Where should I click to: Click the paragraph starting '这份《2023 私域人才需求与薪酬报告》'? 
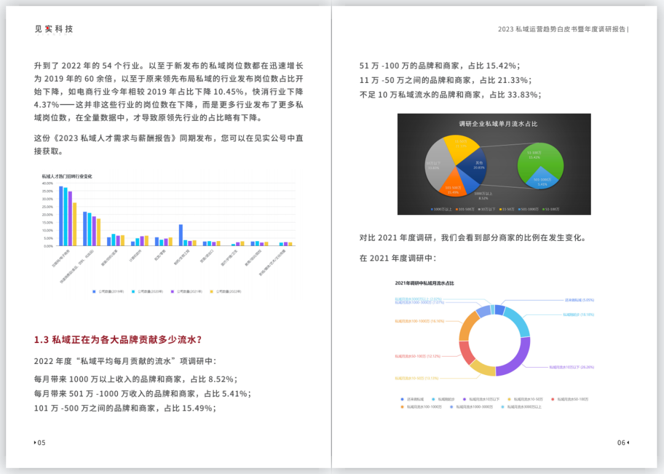click(x=168, y=144)
